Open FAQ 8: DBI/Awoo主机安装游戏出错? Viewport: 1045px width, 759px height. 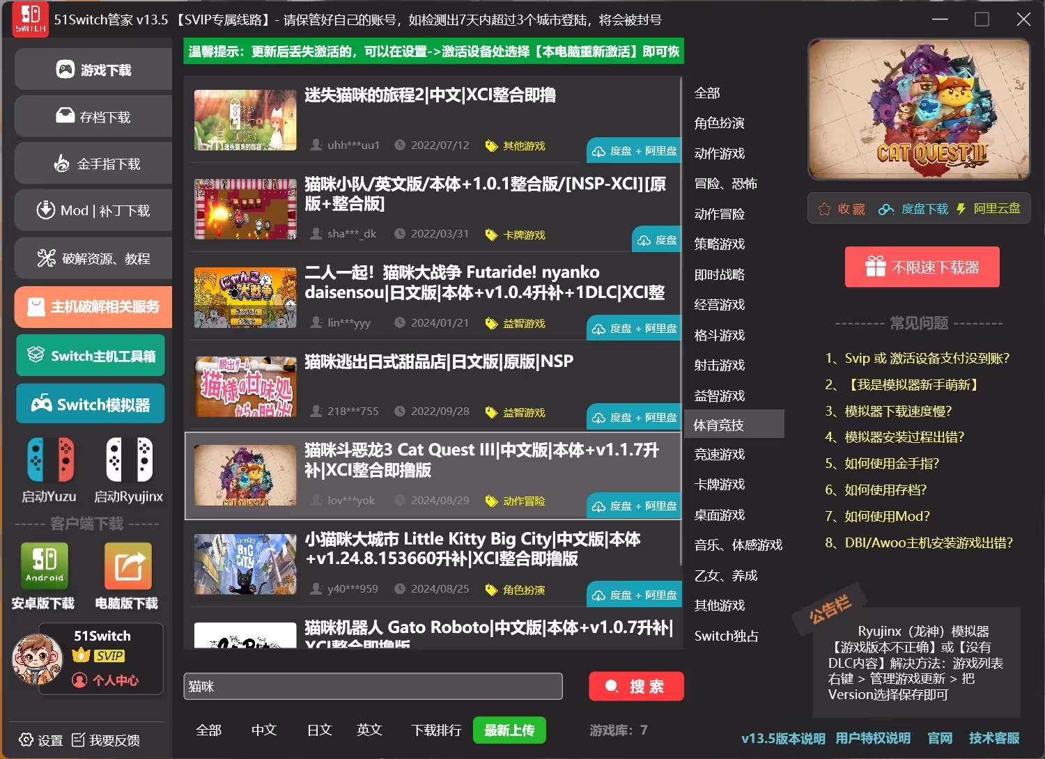click(919, 542)
